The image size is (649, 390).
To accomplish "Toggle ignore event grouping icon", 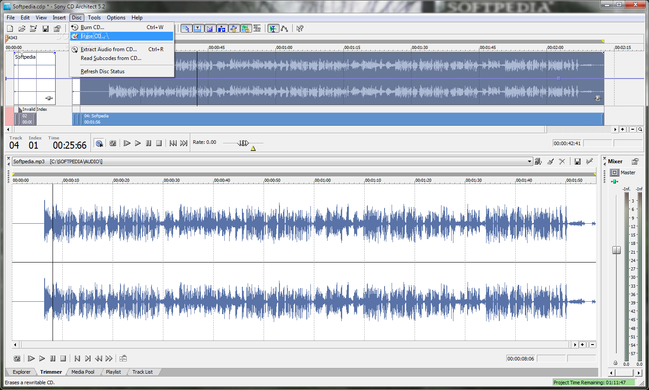I will [257, 29].
